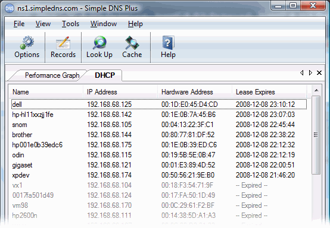Click lease expiry 2008-12-08 22:38:22
Image resolution: width=330 pixels, height=228 pixels.
265,135
